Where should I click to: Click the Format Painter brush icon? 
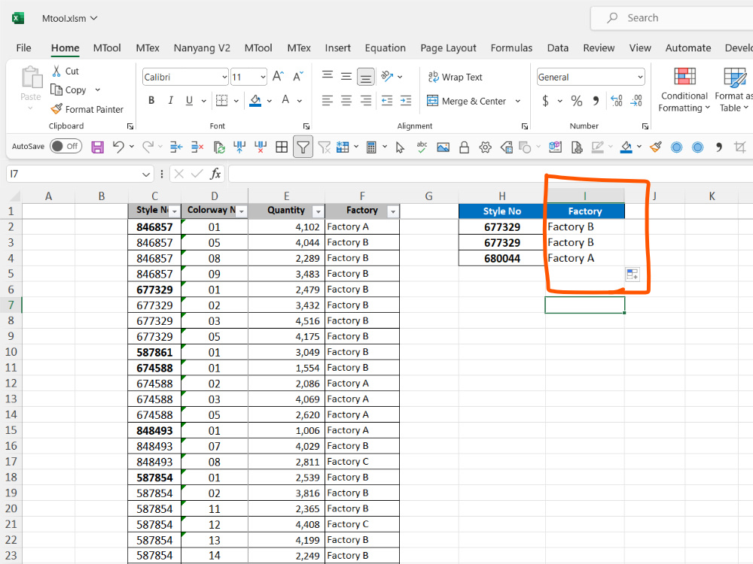point(56,109)
